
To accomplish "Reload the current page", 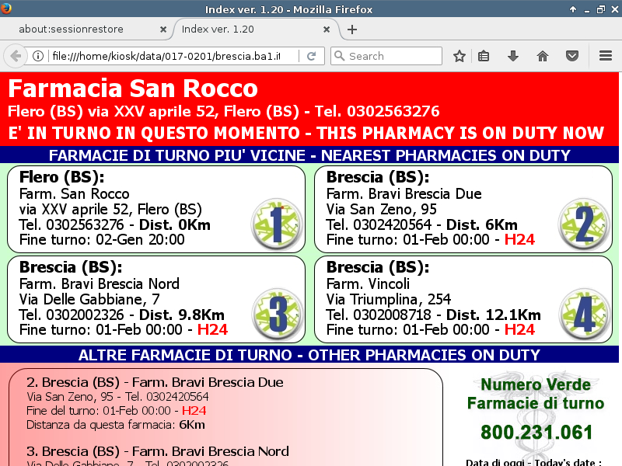I will point(311,56).
